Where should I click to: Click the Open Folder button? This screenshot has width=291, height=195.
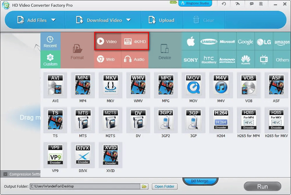pos(165,186)
